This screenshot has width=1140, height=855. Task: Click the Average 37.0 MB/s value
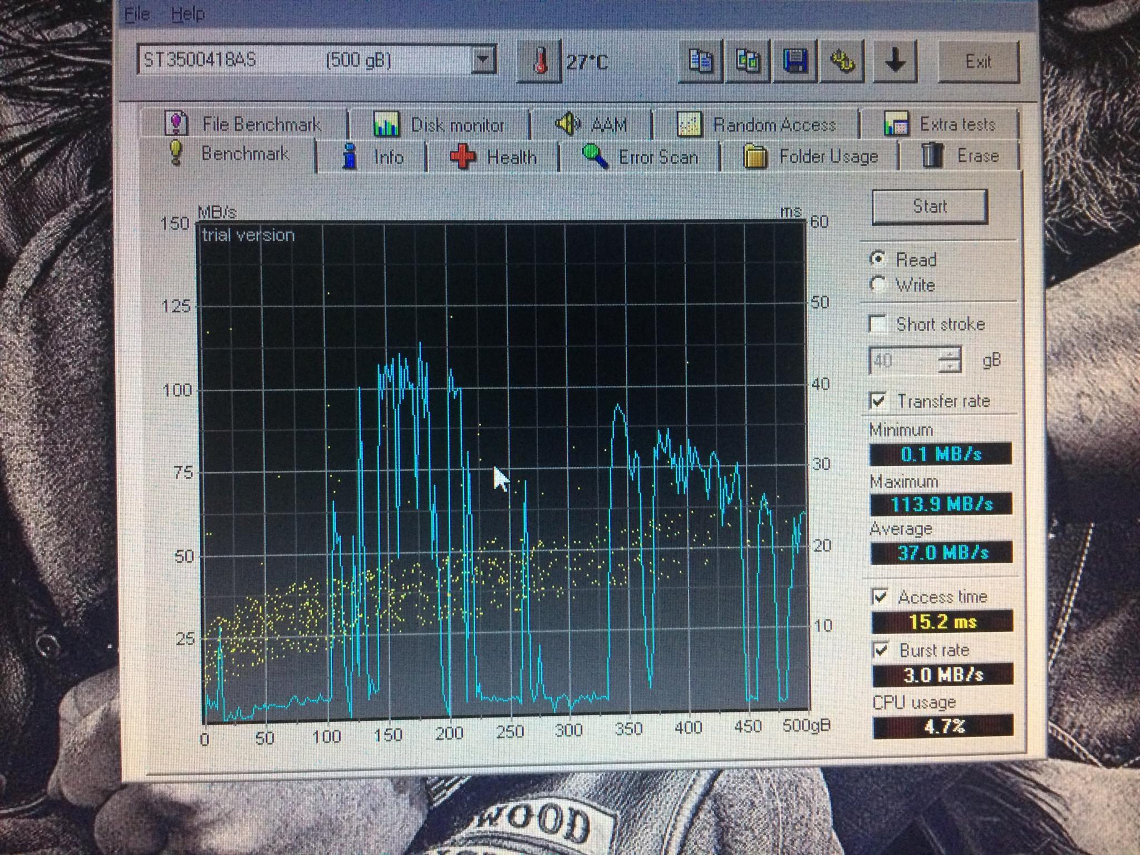coord(942,553)
